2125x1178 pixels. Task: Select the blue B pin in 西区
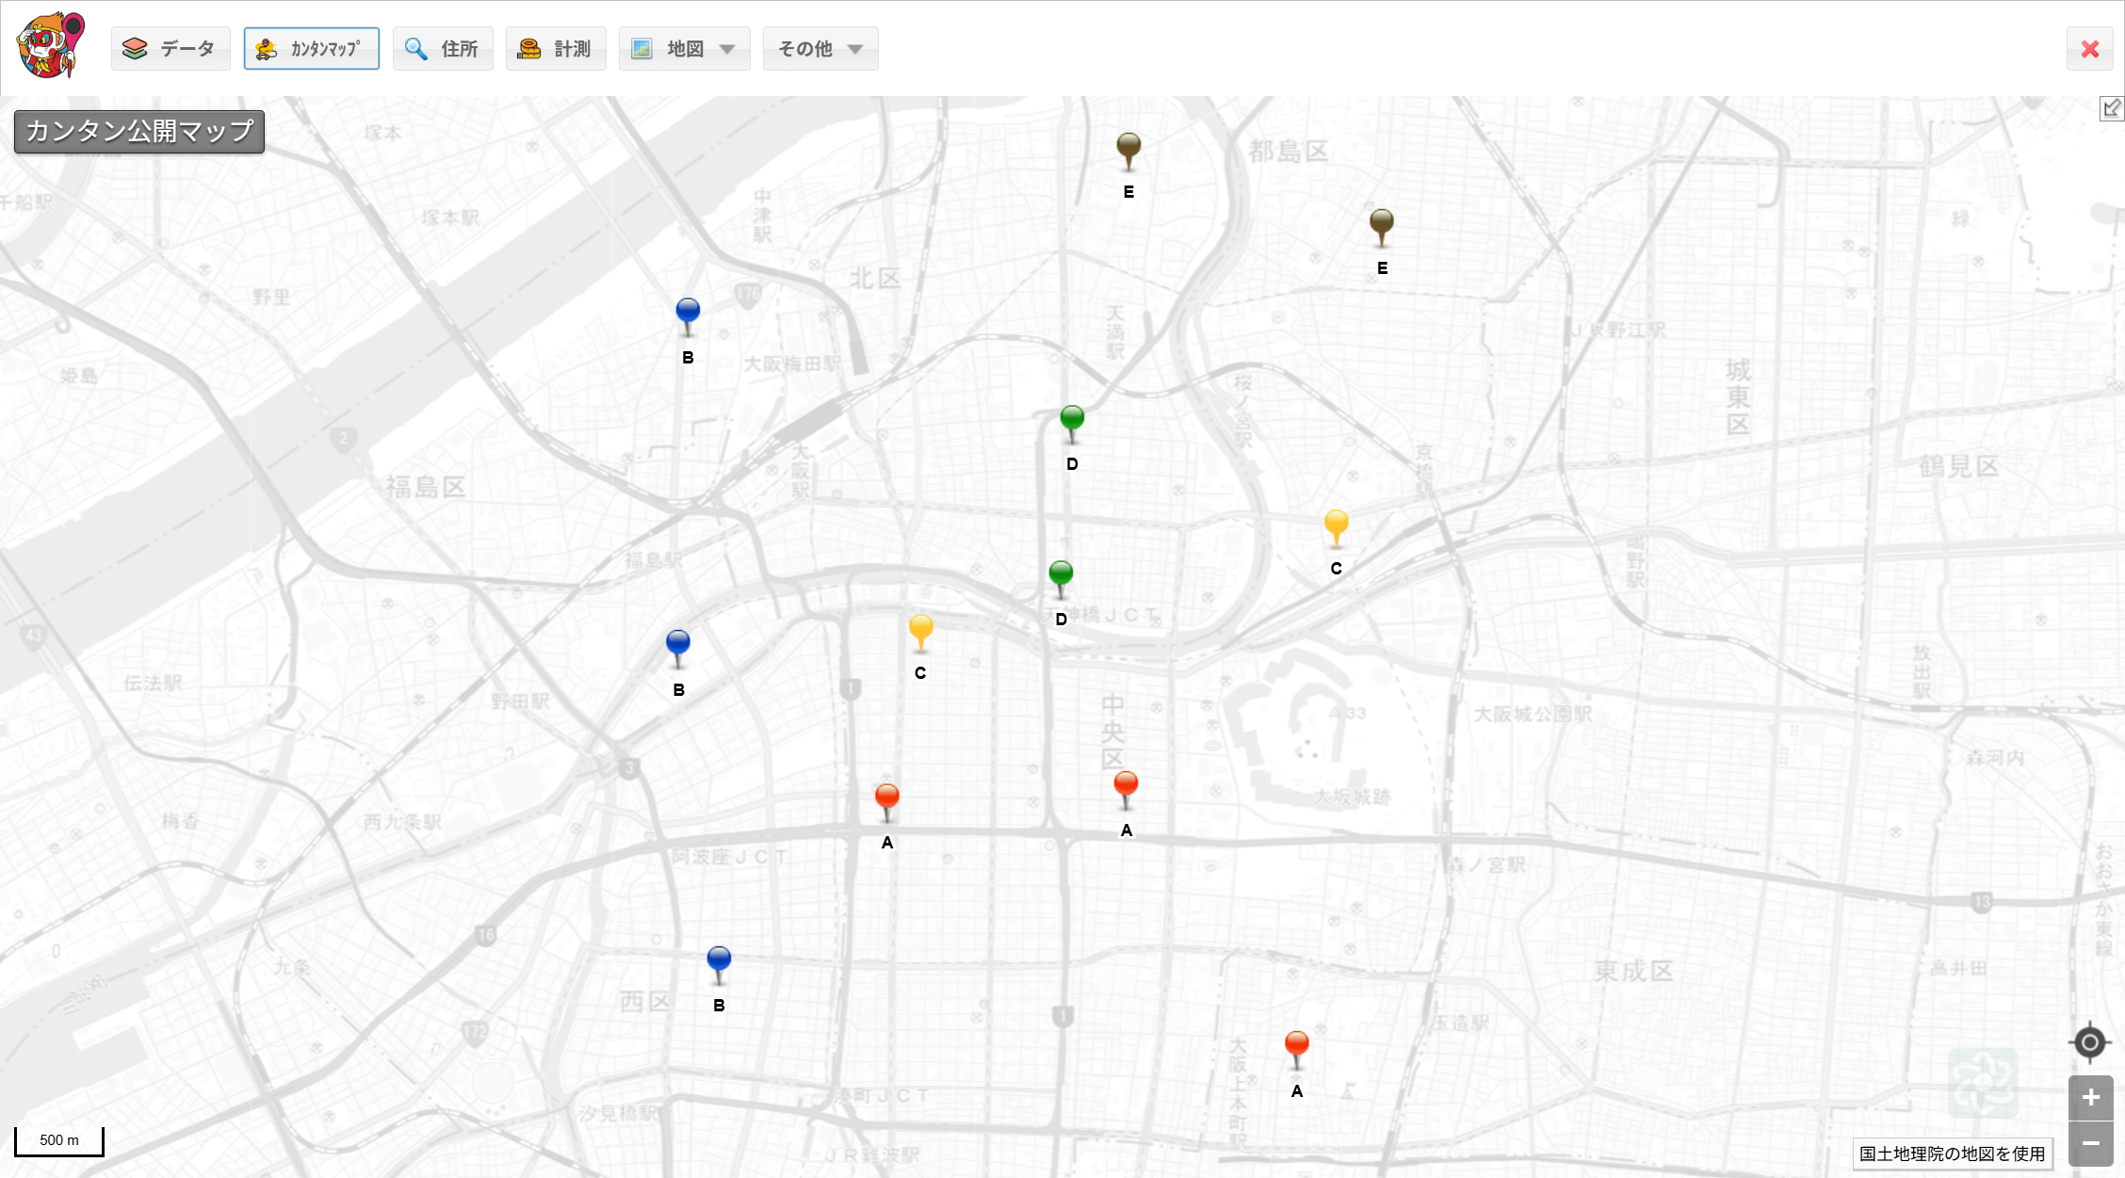point(719,960)
